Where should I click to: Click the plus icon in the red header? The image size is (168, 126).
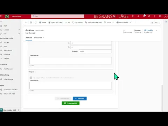click(138, 16)
